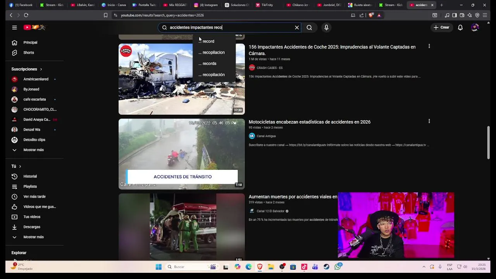Open the CRASH CASES - ES channel link

269,68
